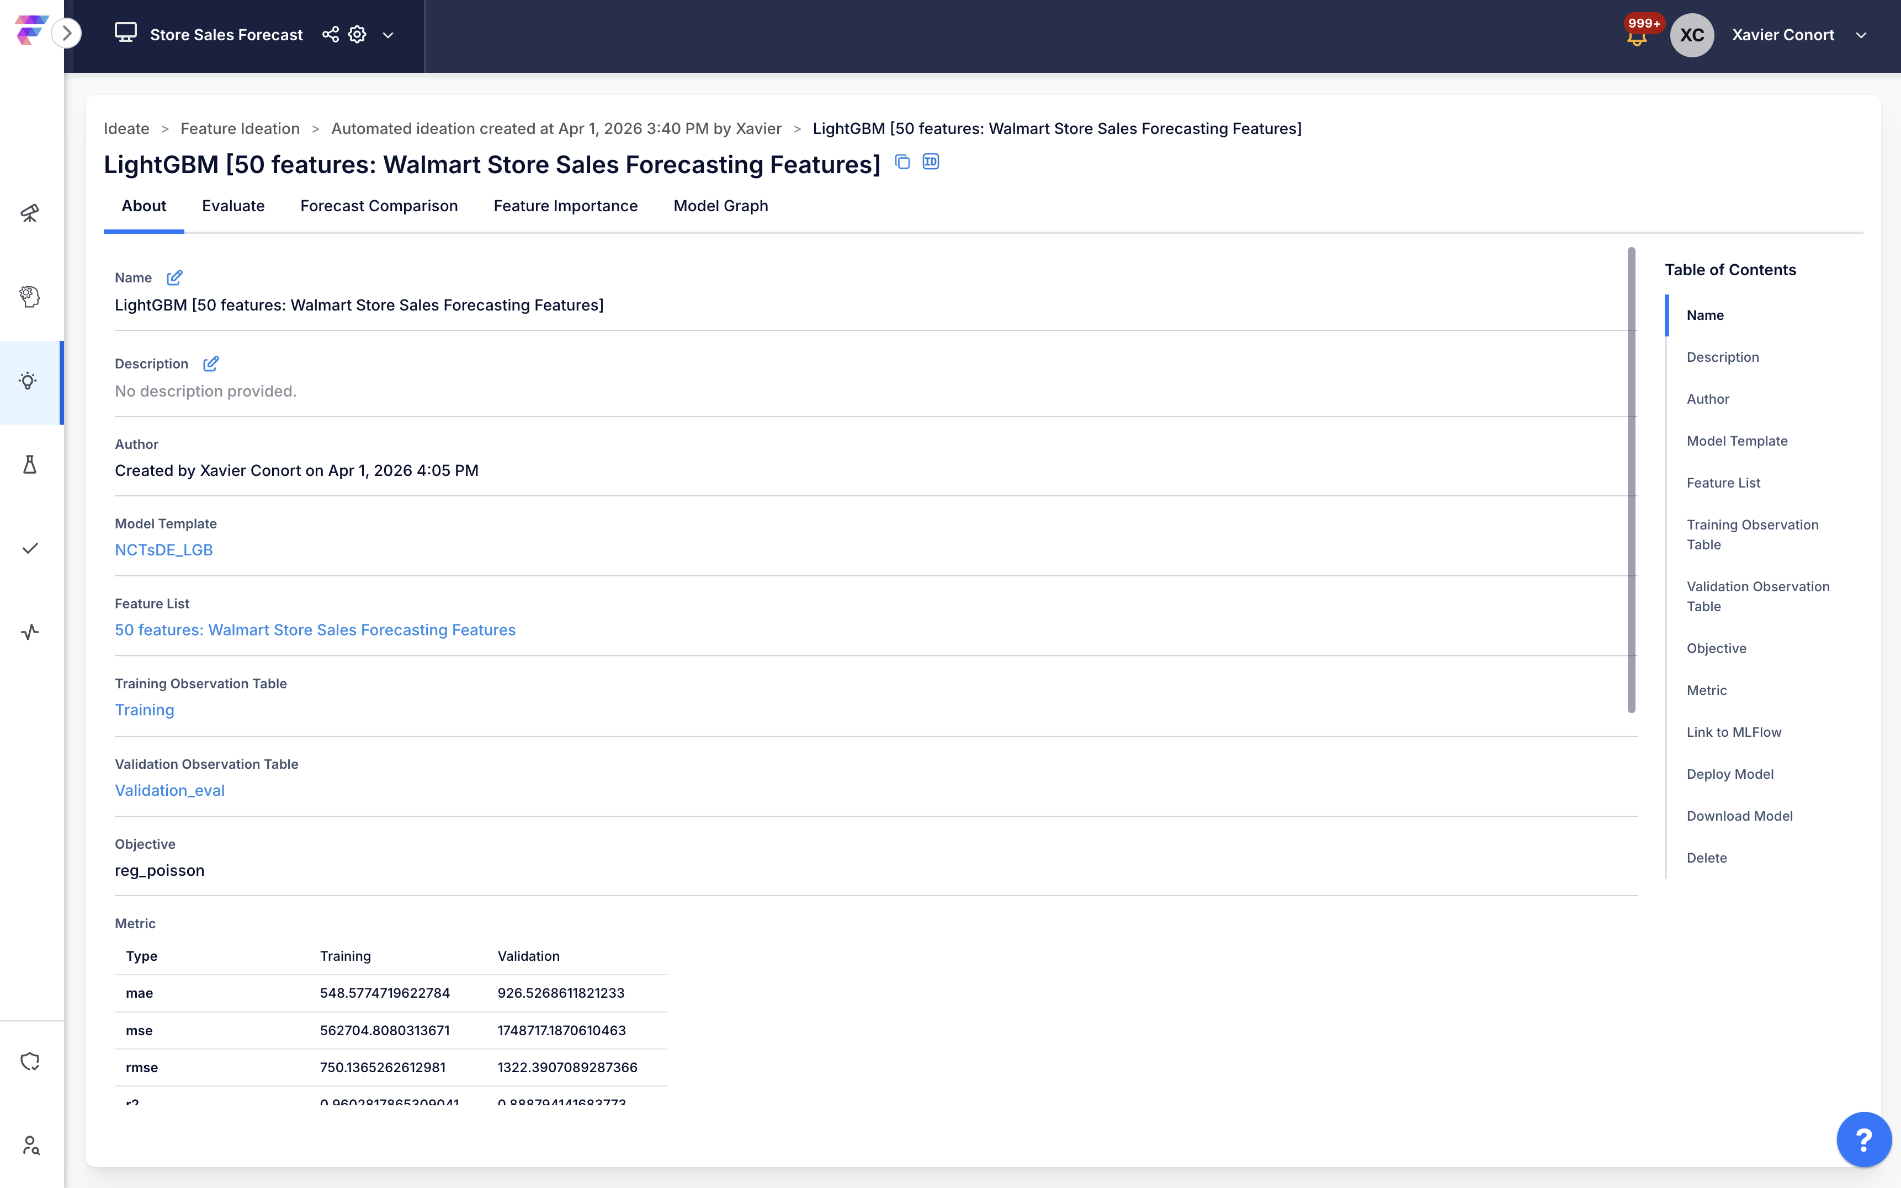This screenshot has height=1188, width=1901.
Task: Open the dropdown chevron next to Store Sales Forecast
Action: (x=387, y=35)
